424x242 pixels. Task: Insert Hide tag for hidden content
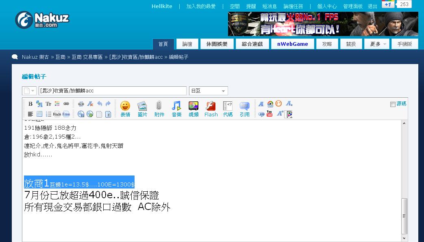click(x=57, y=114)
